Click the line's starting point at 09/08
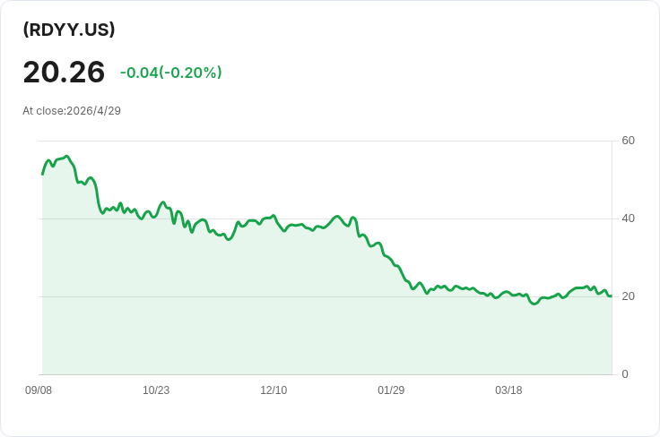The image size is (660, 437). [x=42, y=174]
